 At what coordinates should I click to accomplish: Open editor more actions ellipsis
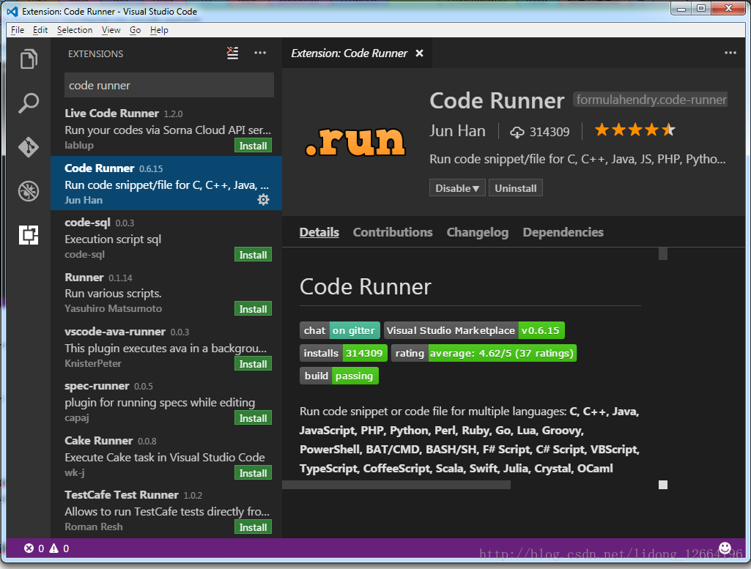point(730,53)
